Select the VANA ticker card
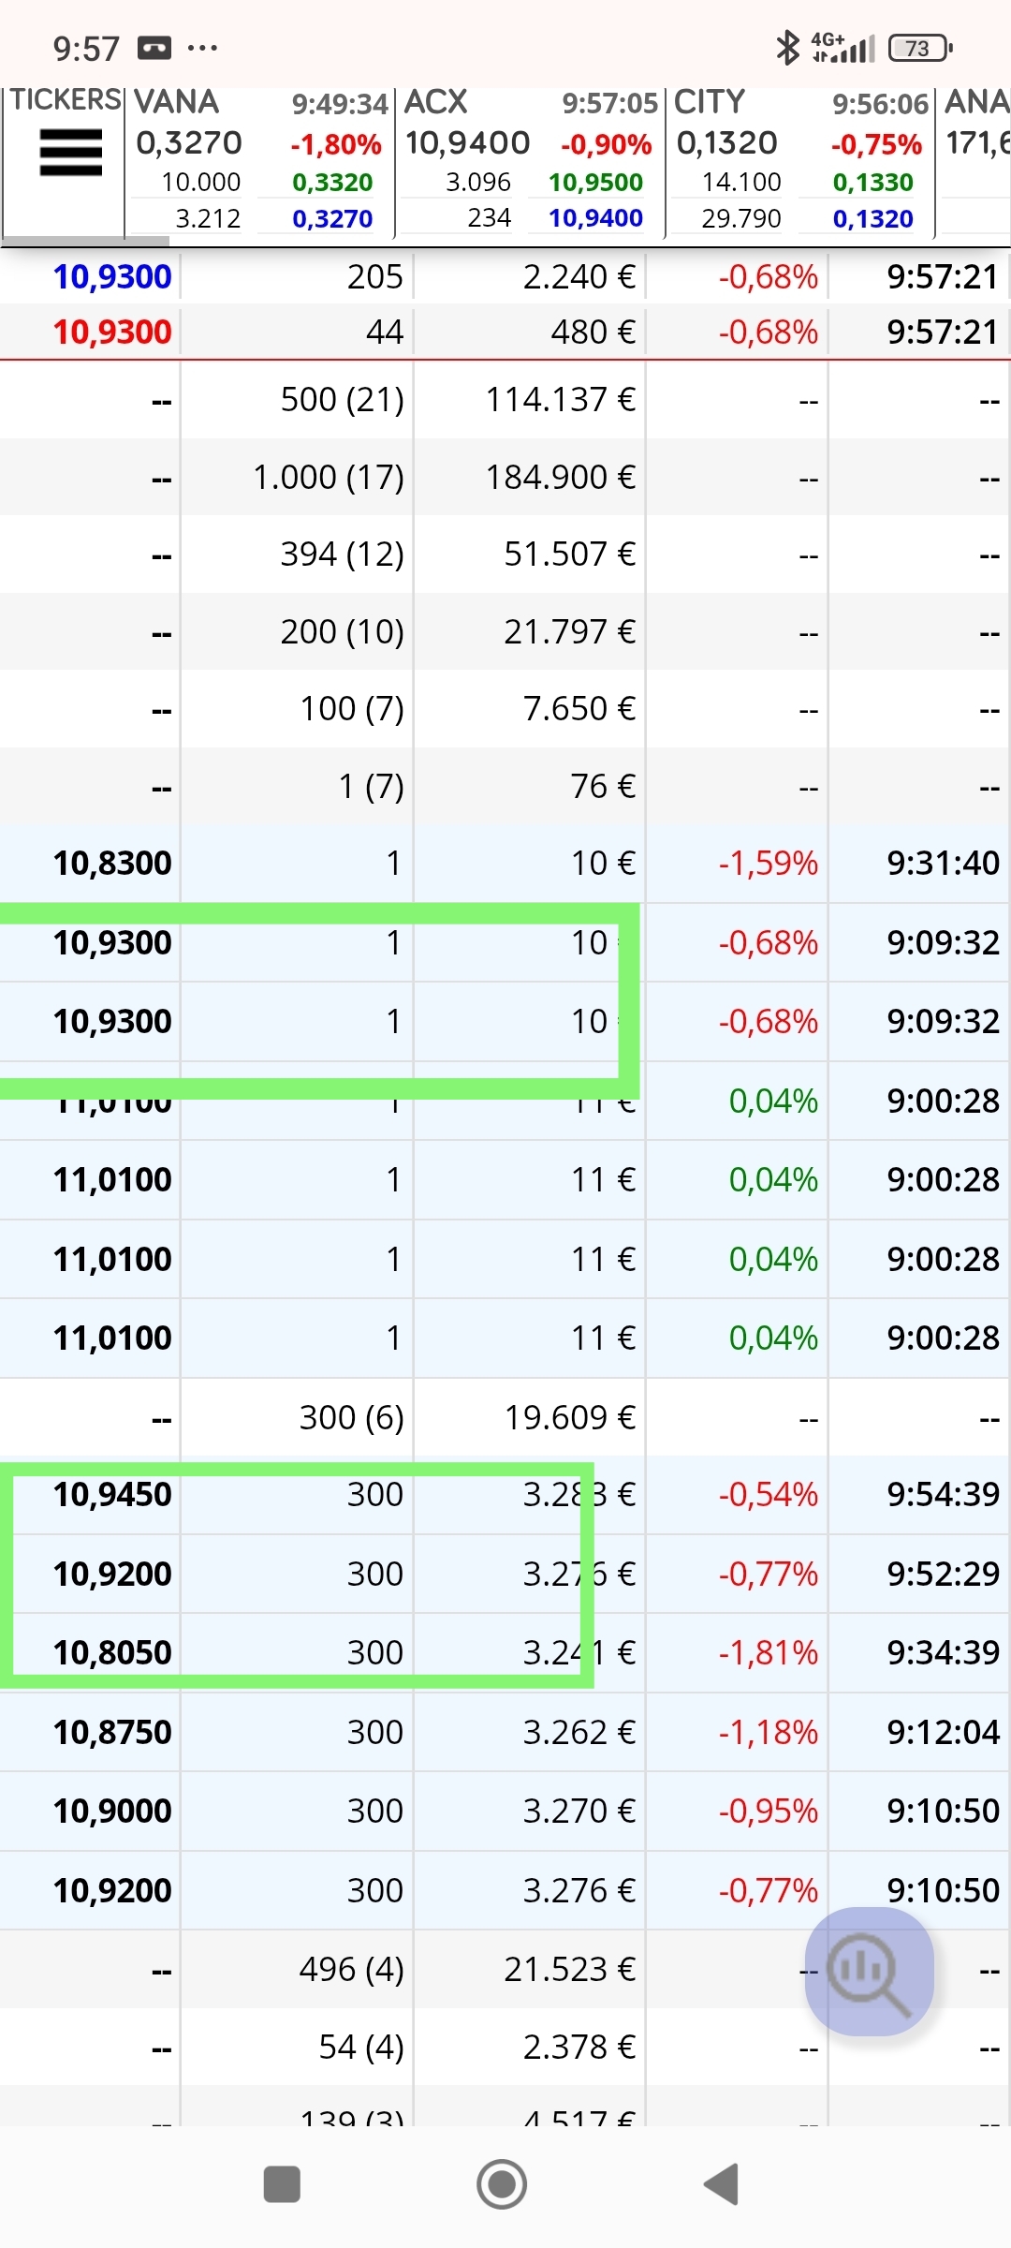This screenshot has height=2248, width=1011. coord(259,161)
